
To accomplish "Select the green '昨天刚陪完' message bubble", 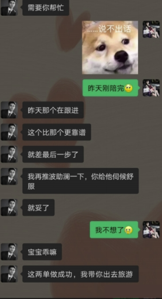I will pyautogui.click(x=110, y=88).
